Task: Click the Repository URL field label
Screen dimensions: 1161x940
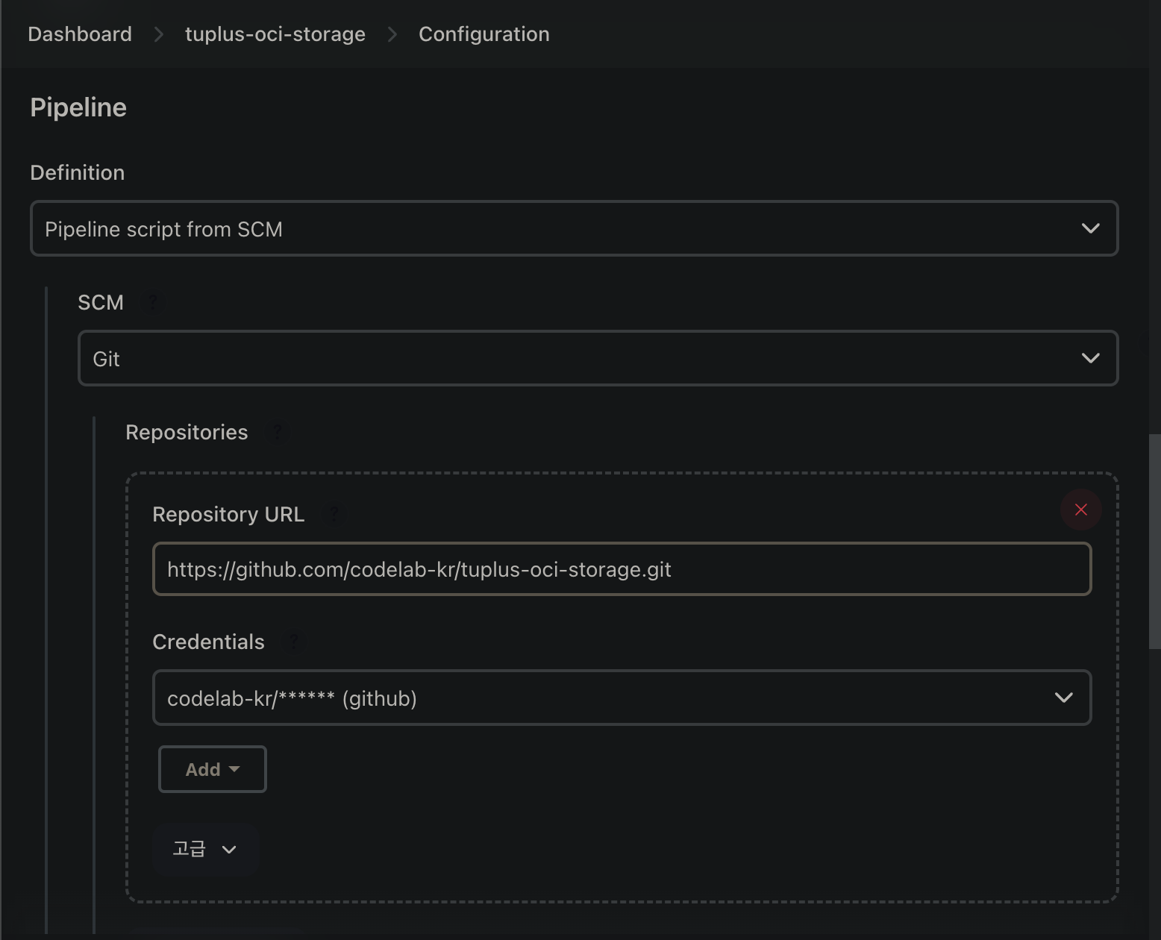Action: (228, 514)
